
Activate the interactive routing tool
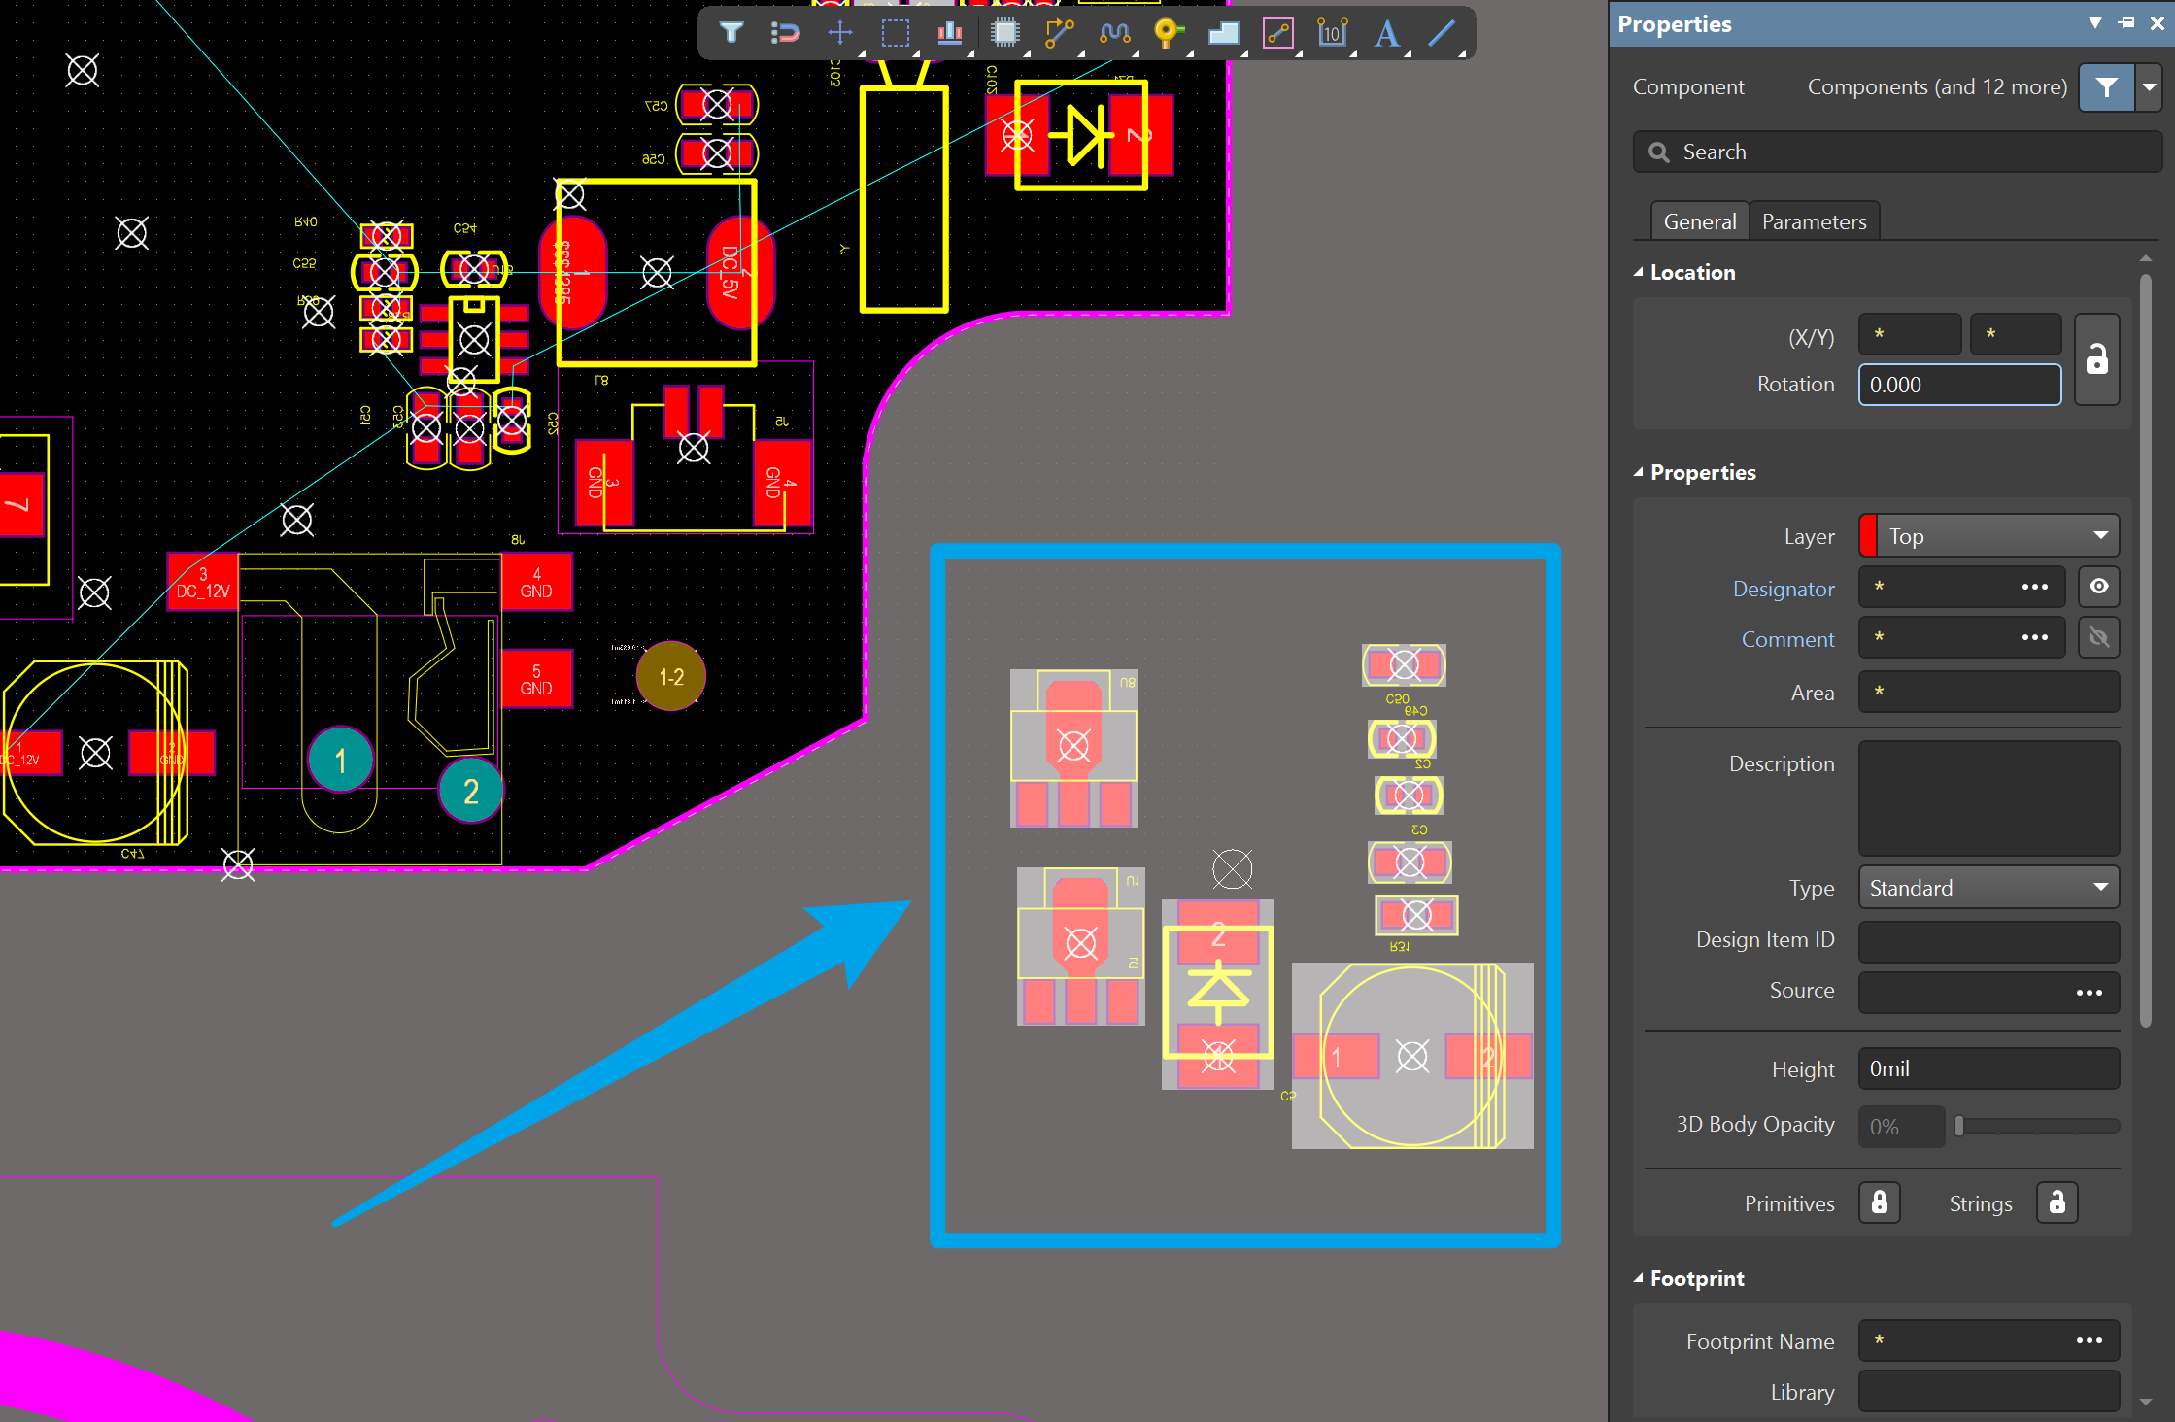pyautogui.click(x=1059, y=33)
